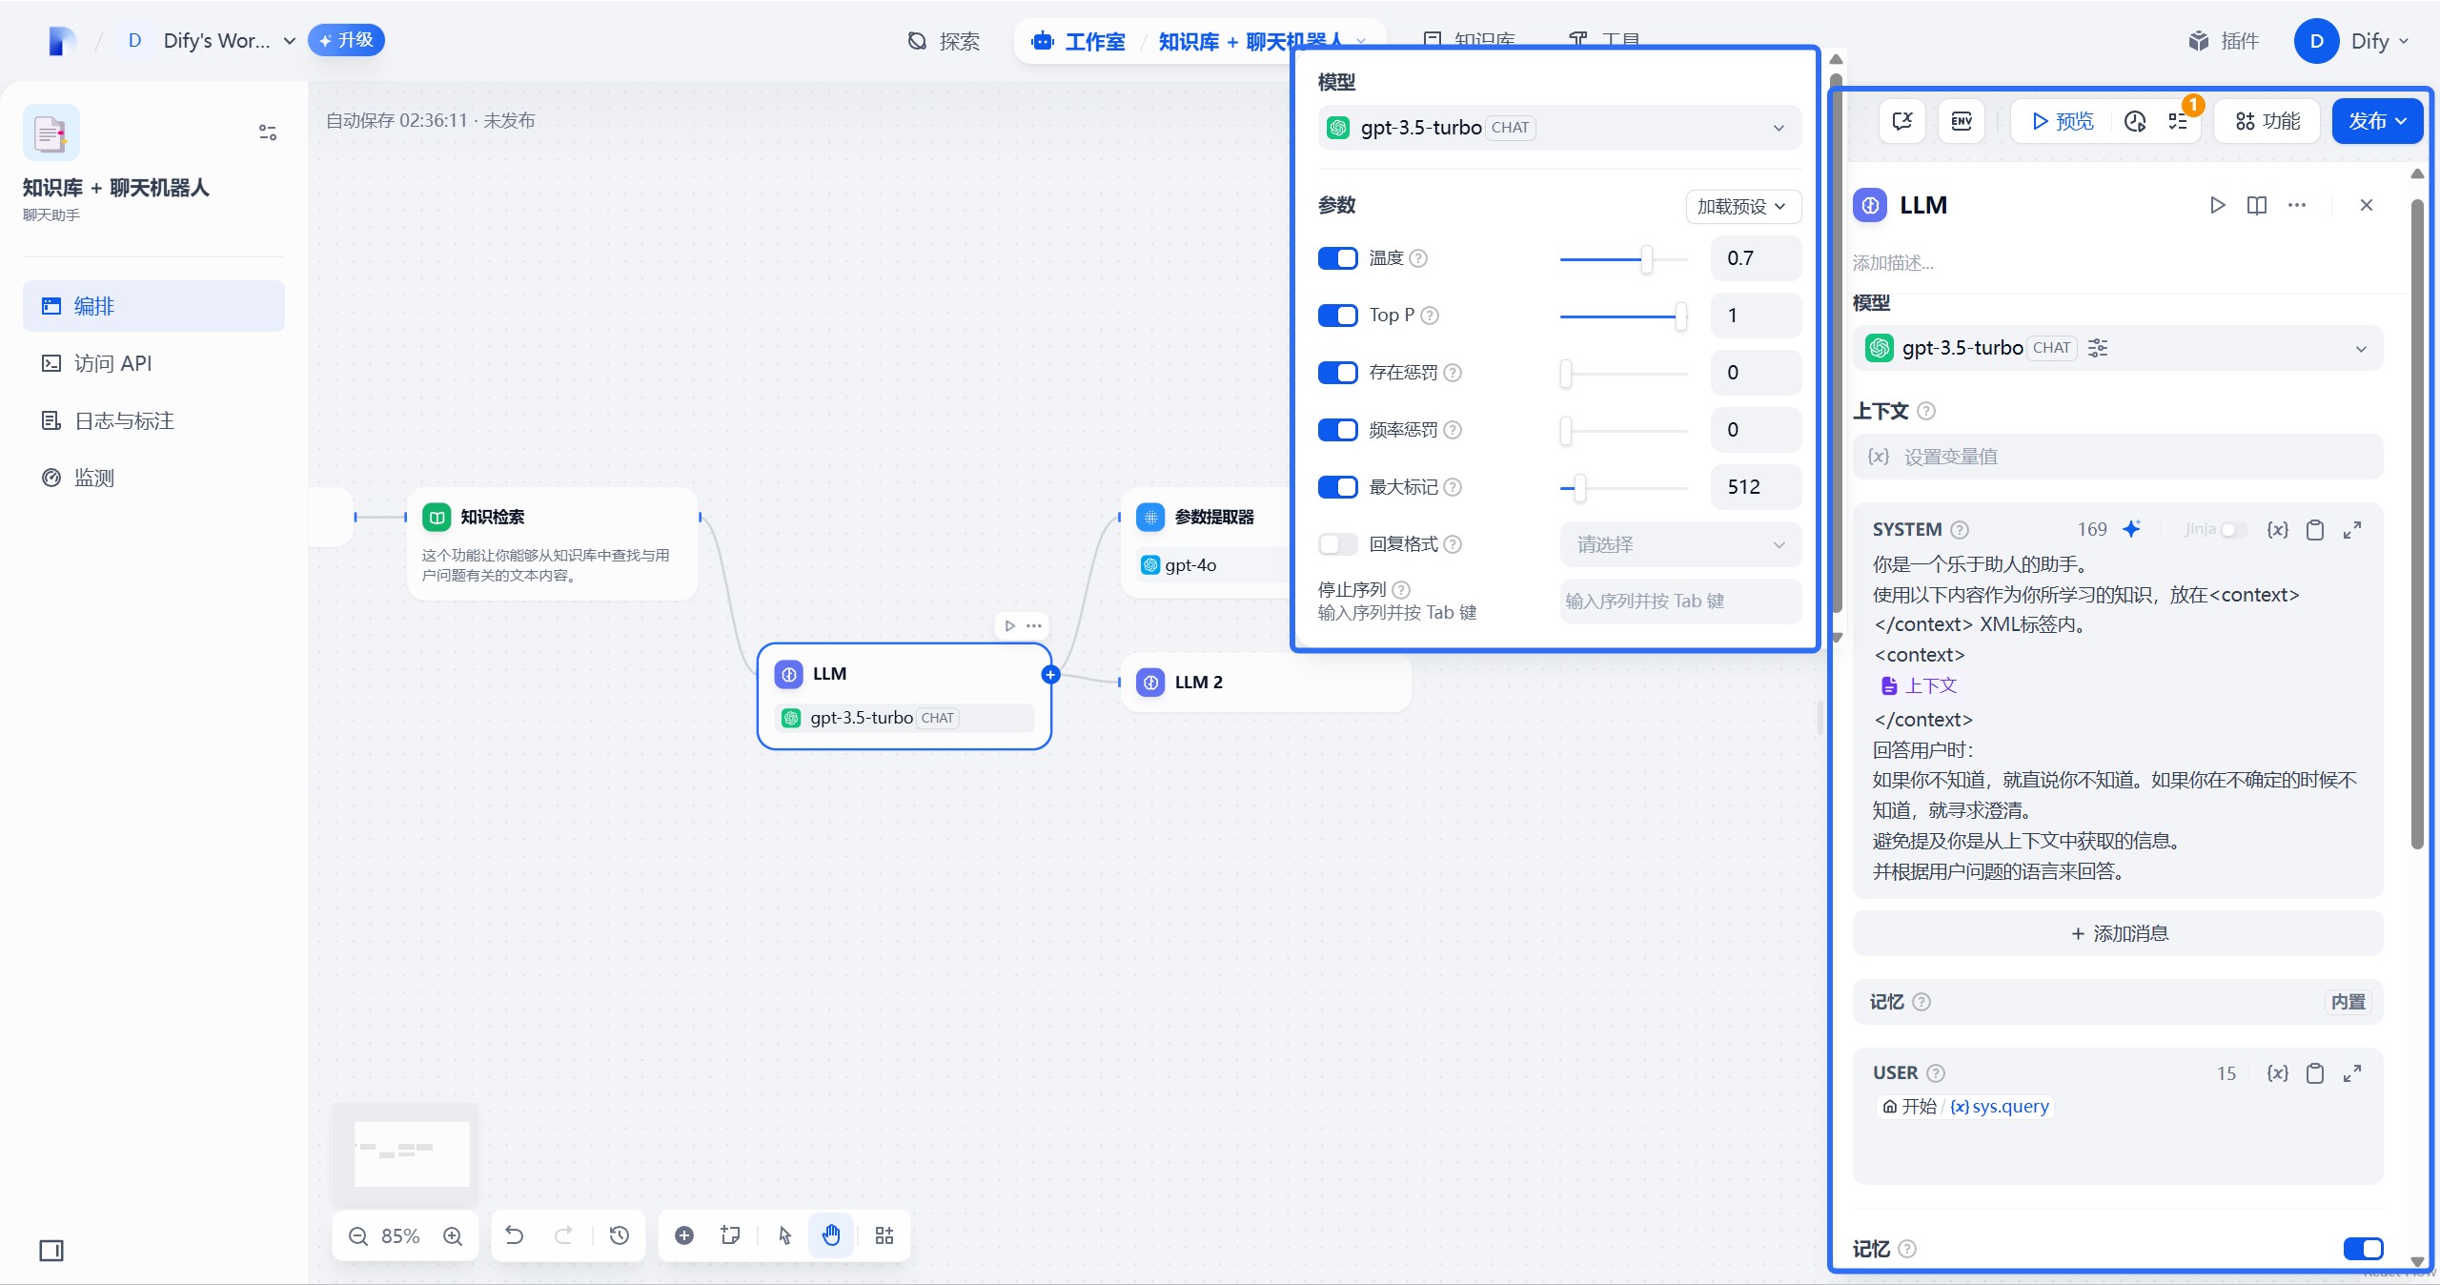Copy the USER prompt with clipboard icon
Viewport: 2440px width, 1285px height.
pos(2314,1073)
